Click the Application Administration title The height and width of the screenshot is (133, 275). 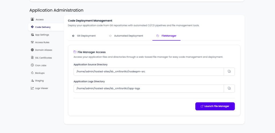point(56,10)
